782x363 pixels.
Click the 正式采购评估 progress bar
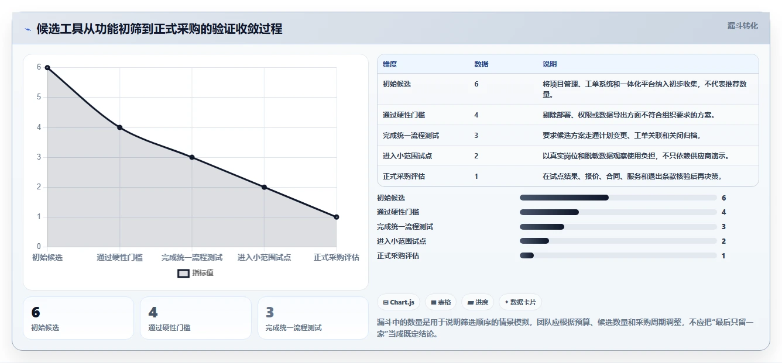[618, 255]
